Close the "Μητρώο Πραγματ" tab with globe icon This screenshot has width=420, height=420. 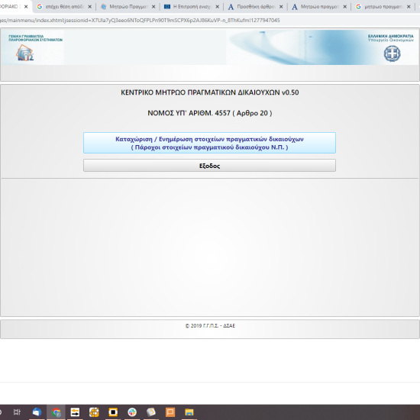point(153,7)
